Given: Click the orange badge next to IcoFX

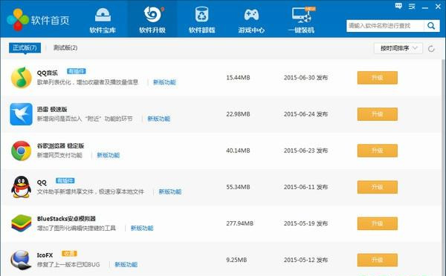Looking at the screenshot, I should (x=69, y=254).
